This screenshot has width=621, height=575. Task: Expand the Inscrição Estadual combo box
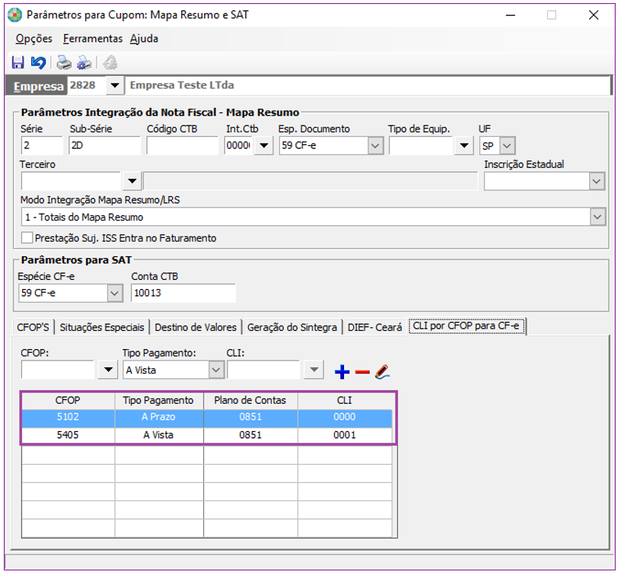tap(597, 181)
